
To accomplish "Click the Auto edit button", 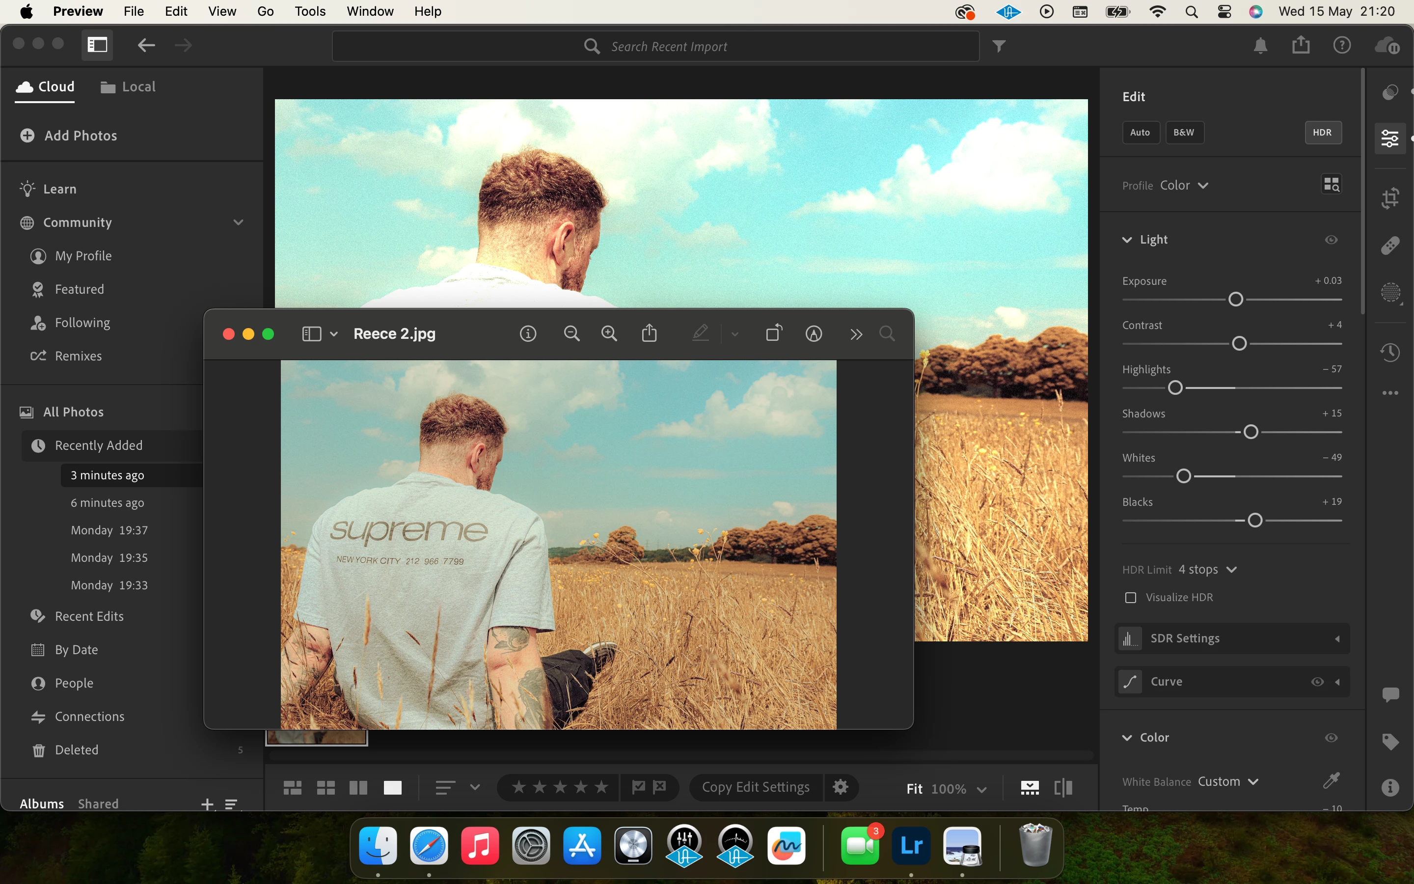I will 1140,133.
